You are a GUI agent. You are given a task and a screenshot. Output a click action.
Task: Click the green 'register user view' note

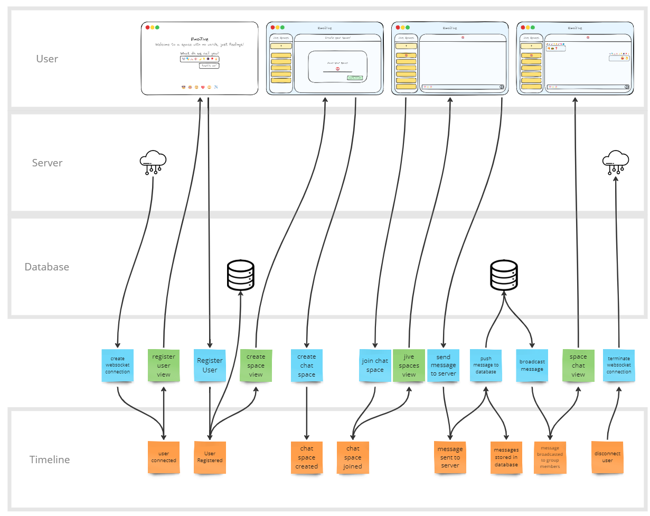point(164,365)
